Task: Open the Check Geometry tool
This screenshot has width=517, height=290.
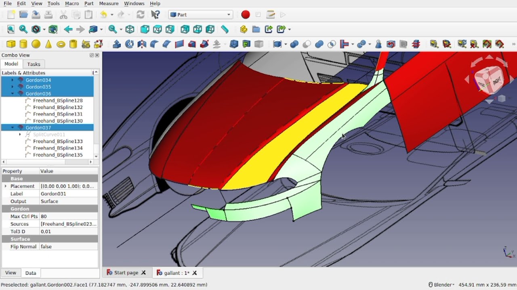Action: tap(378, 44)
